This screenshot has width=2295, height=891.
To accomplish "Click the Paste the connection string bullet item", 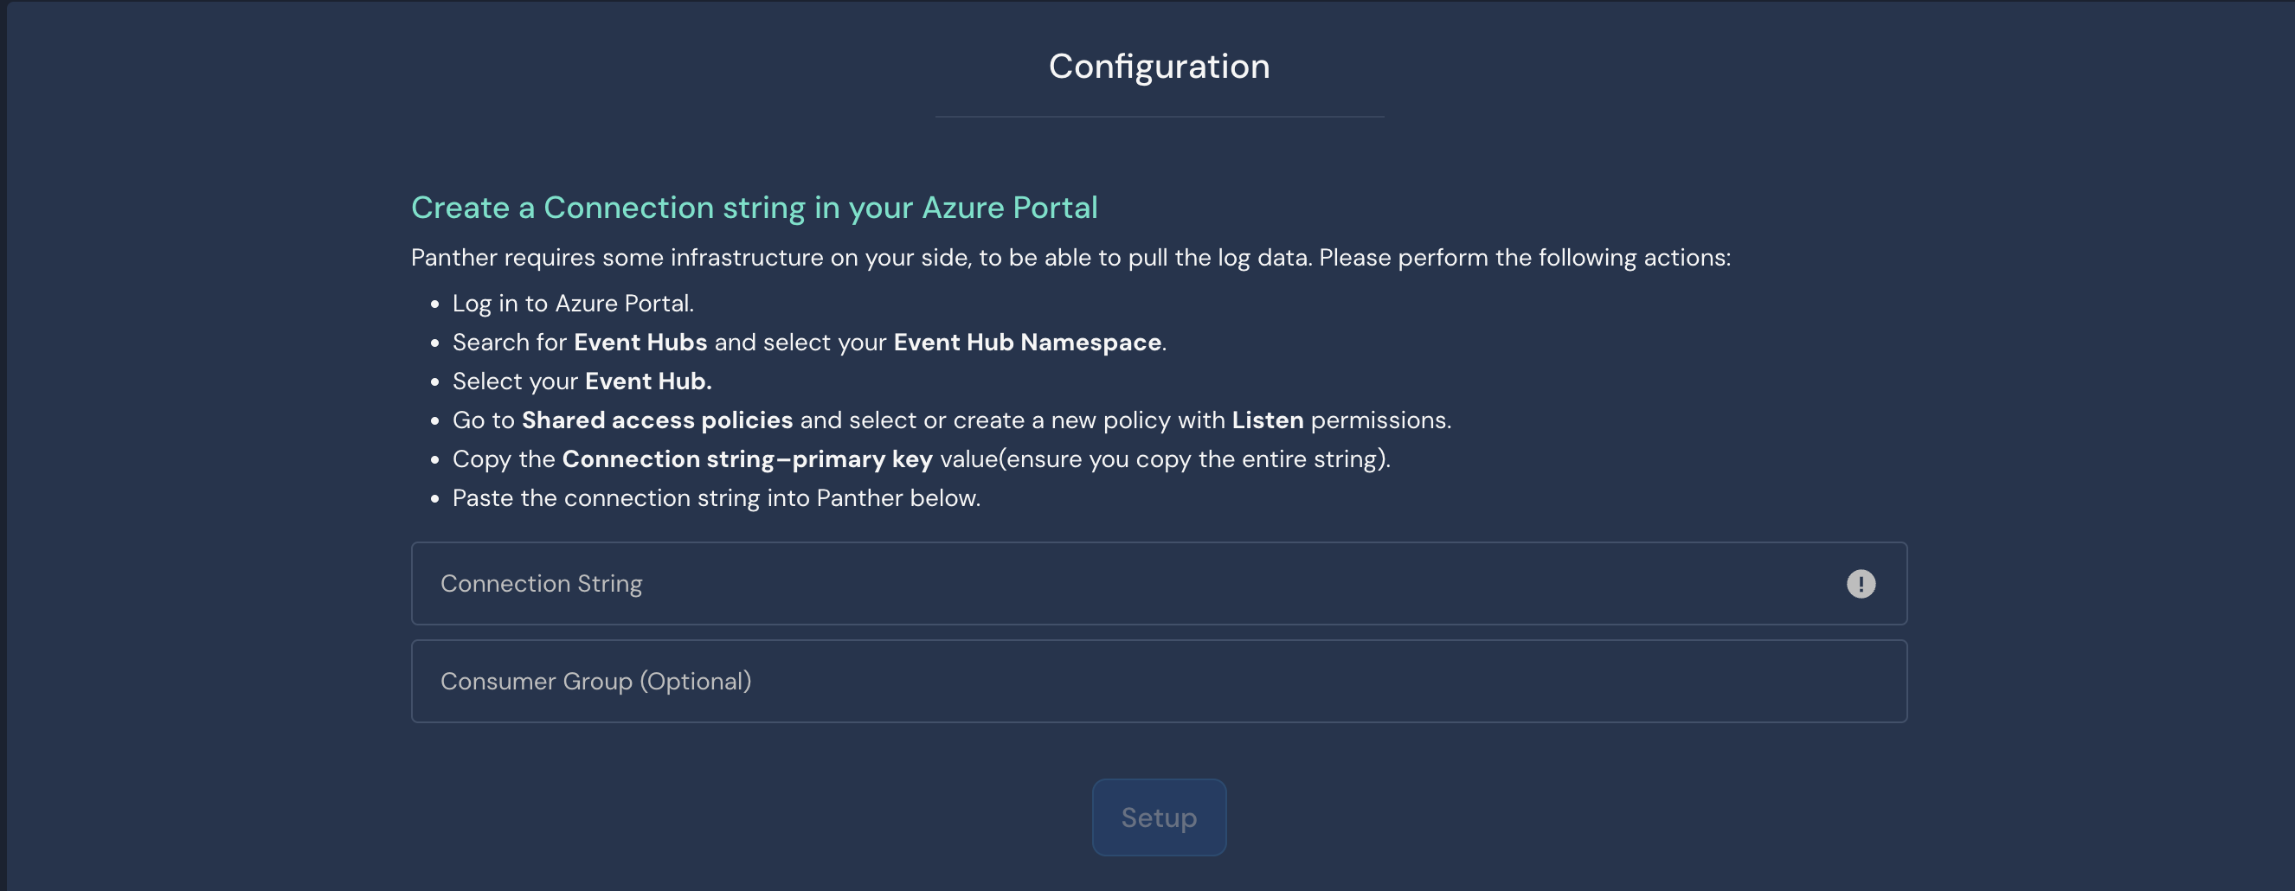I will click(x=717, y=498).
